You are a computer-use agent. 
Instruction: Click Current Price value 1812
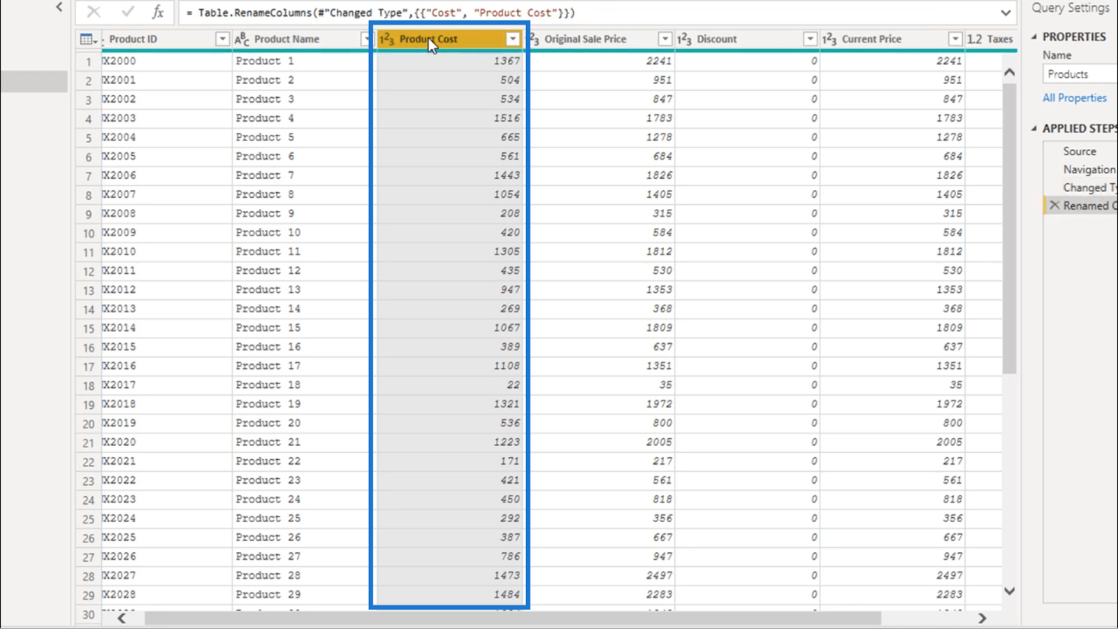(950, 252)
